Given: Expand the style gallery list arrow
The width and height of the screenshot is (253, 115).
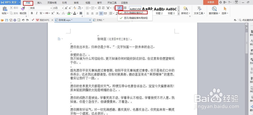Looking at the screenshot, I should coord(179,14).
